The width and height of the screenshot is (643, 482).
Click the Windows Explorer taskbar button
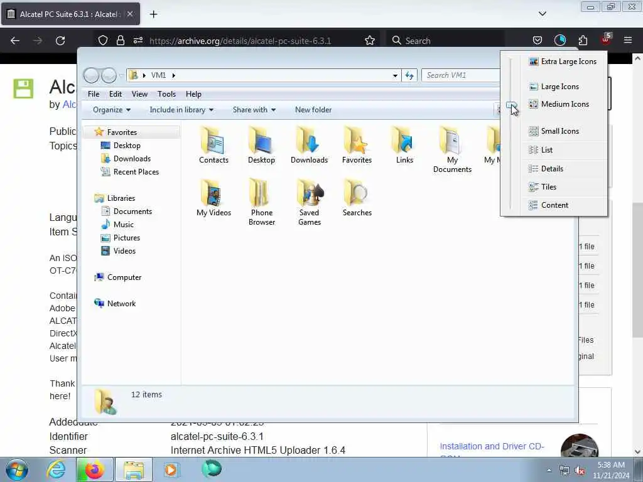134,469
